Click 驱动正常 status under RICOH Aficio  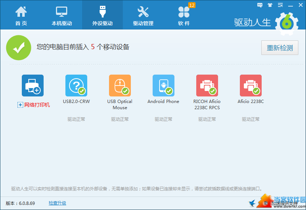pyautogui.click(x=207, y=119)
